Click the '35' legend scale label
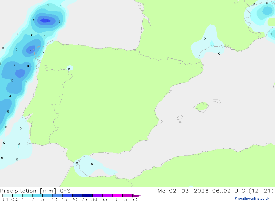Screen dimensions: 275x201 104,199
